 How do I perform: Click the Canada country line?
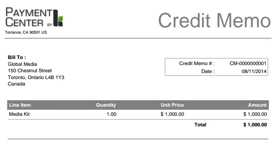(16, 84)
